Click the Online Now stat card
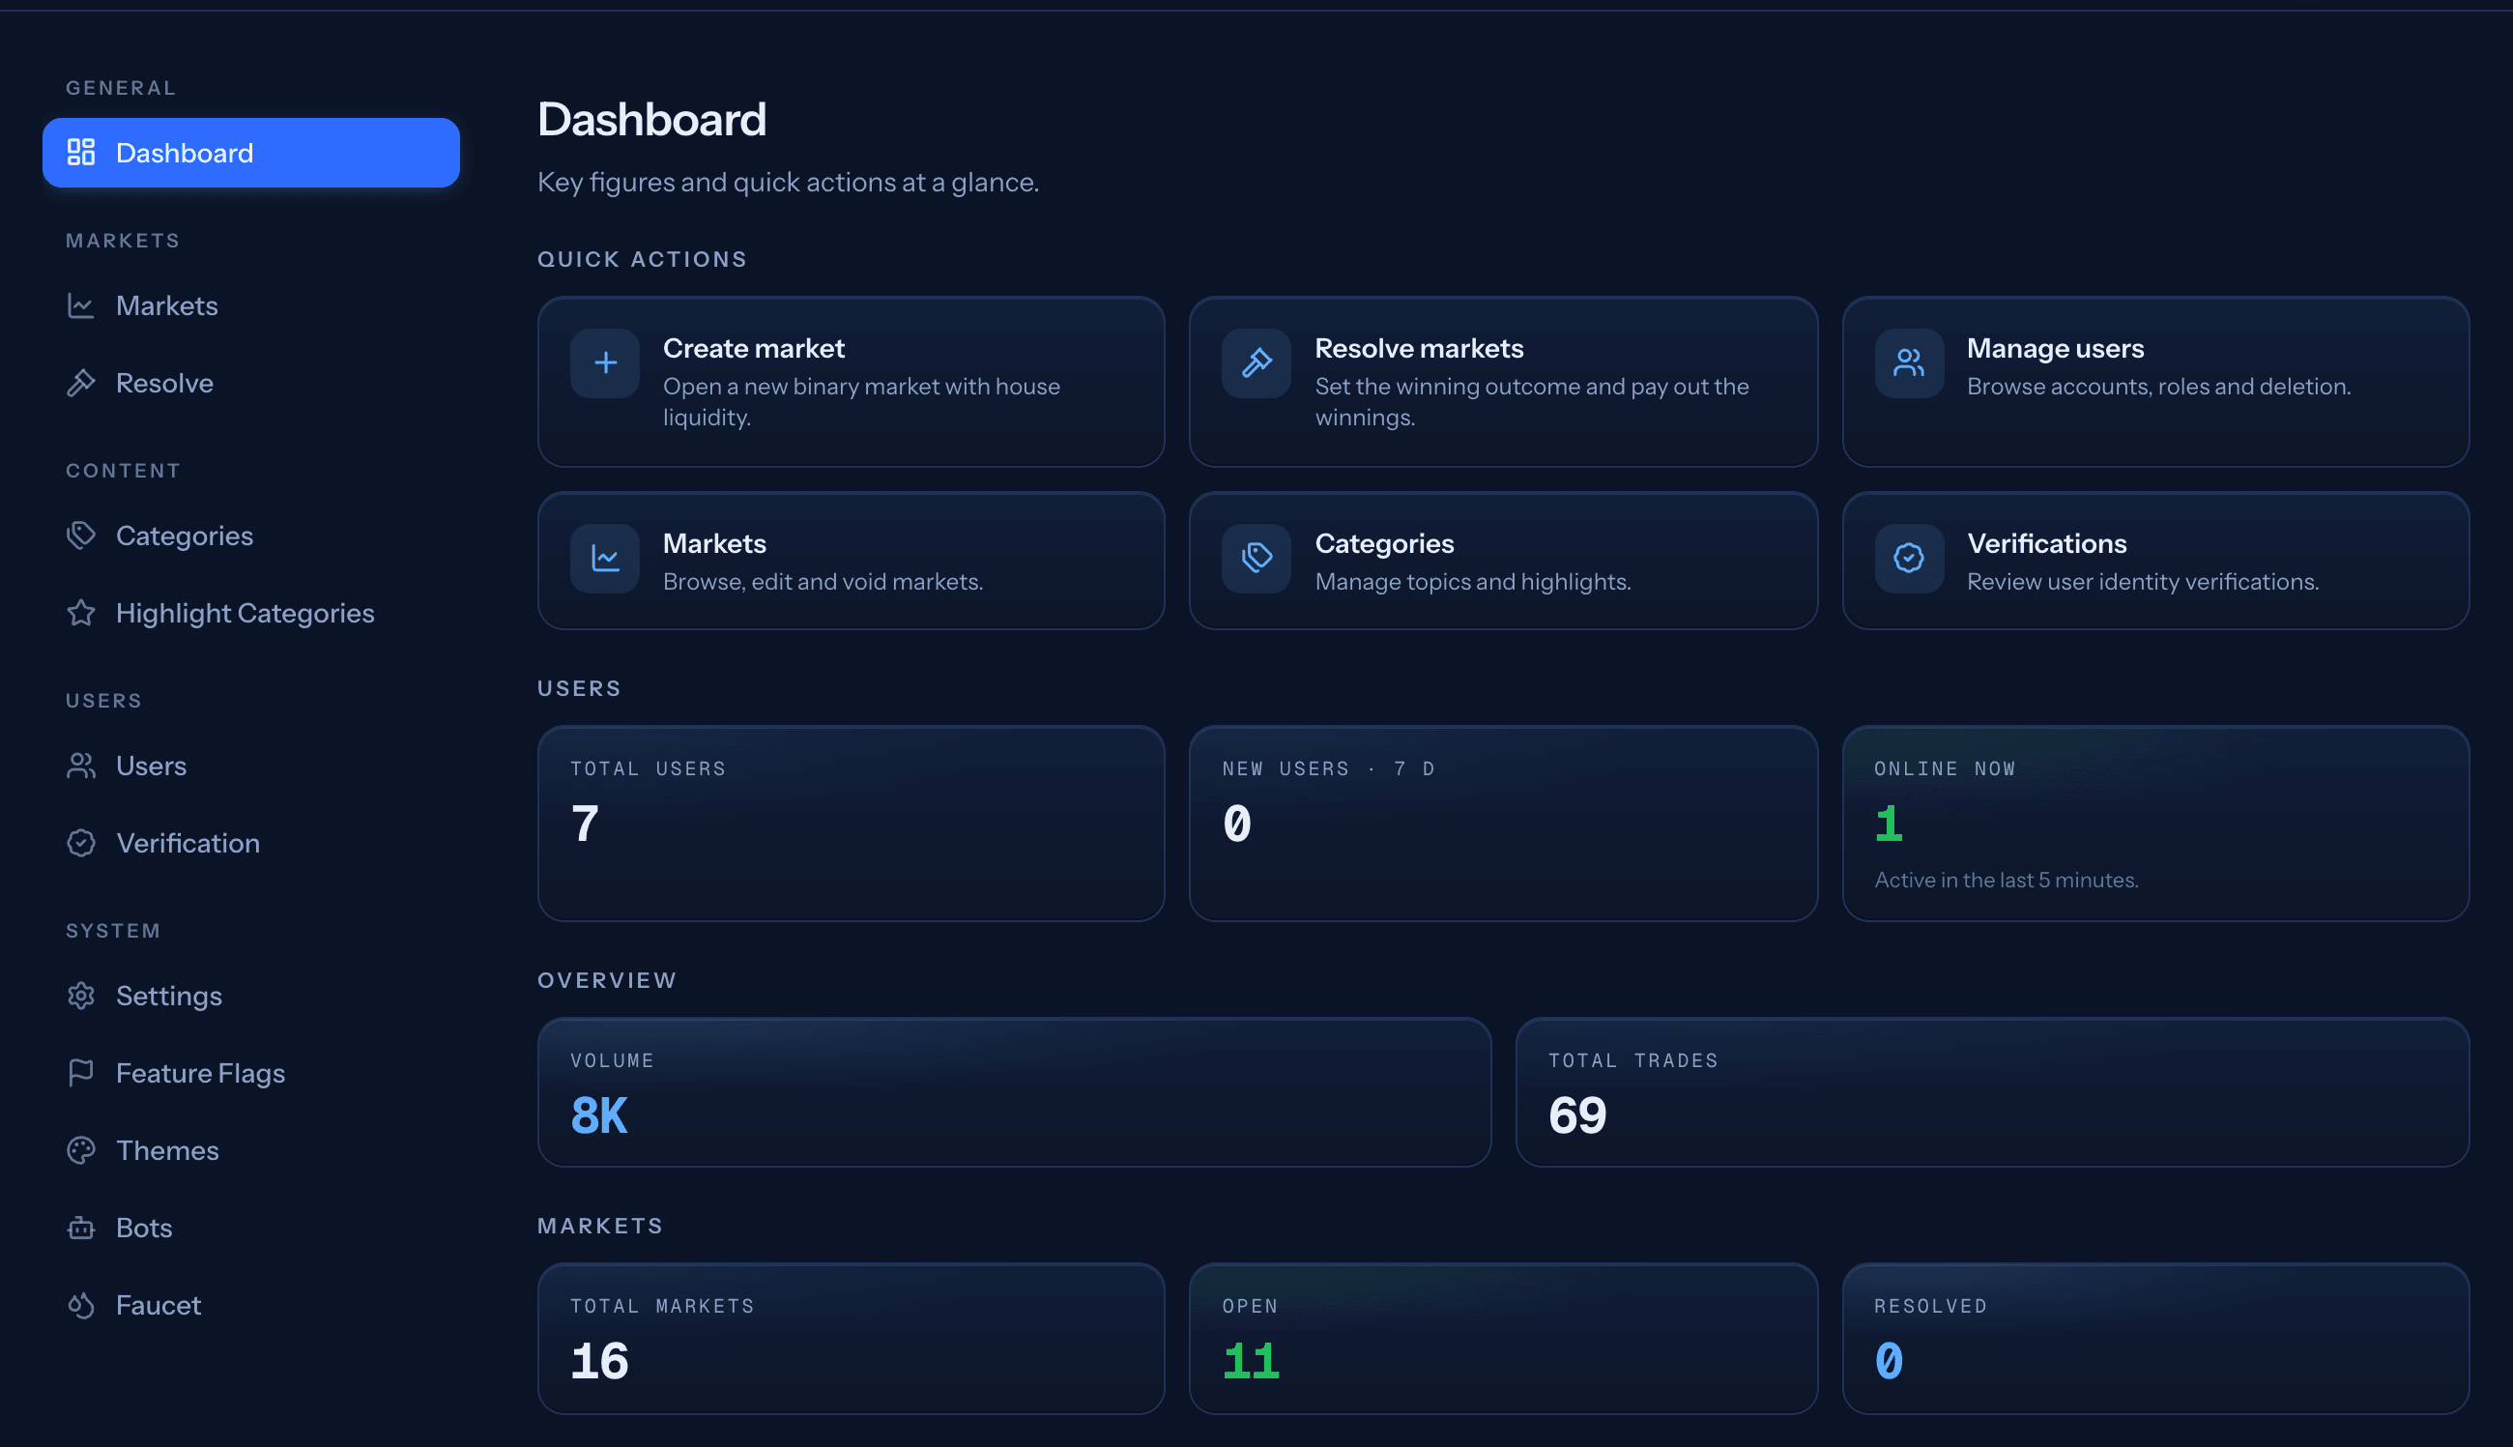This screenshot has width=2513, height=1447. point(2155,823)
